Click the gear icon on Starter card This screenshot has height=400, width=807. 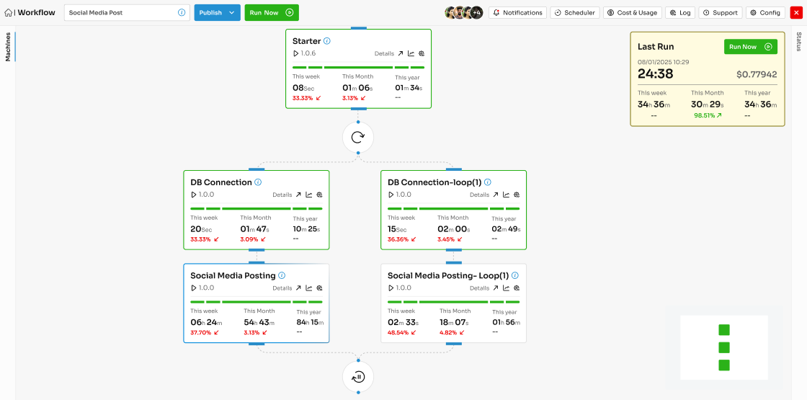(x=422, y=53)
